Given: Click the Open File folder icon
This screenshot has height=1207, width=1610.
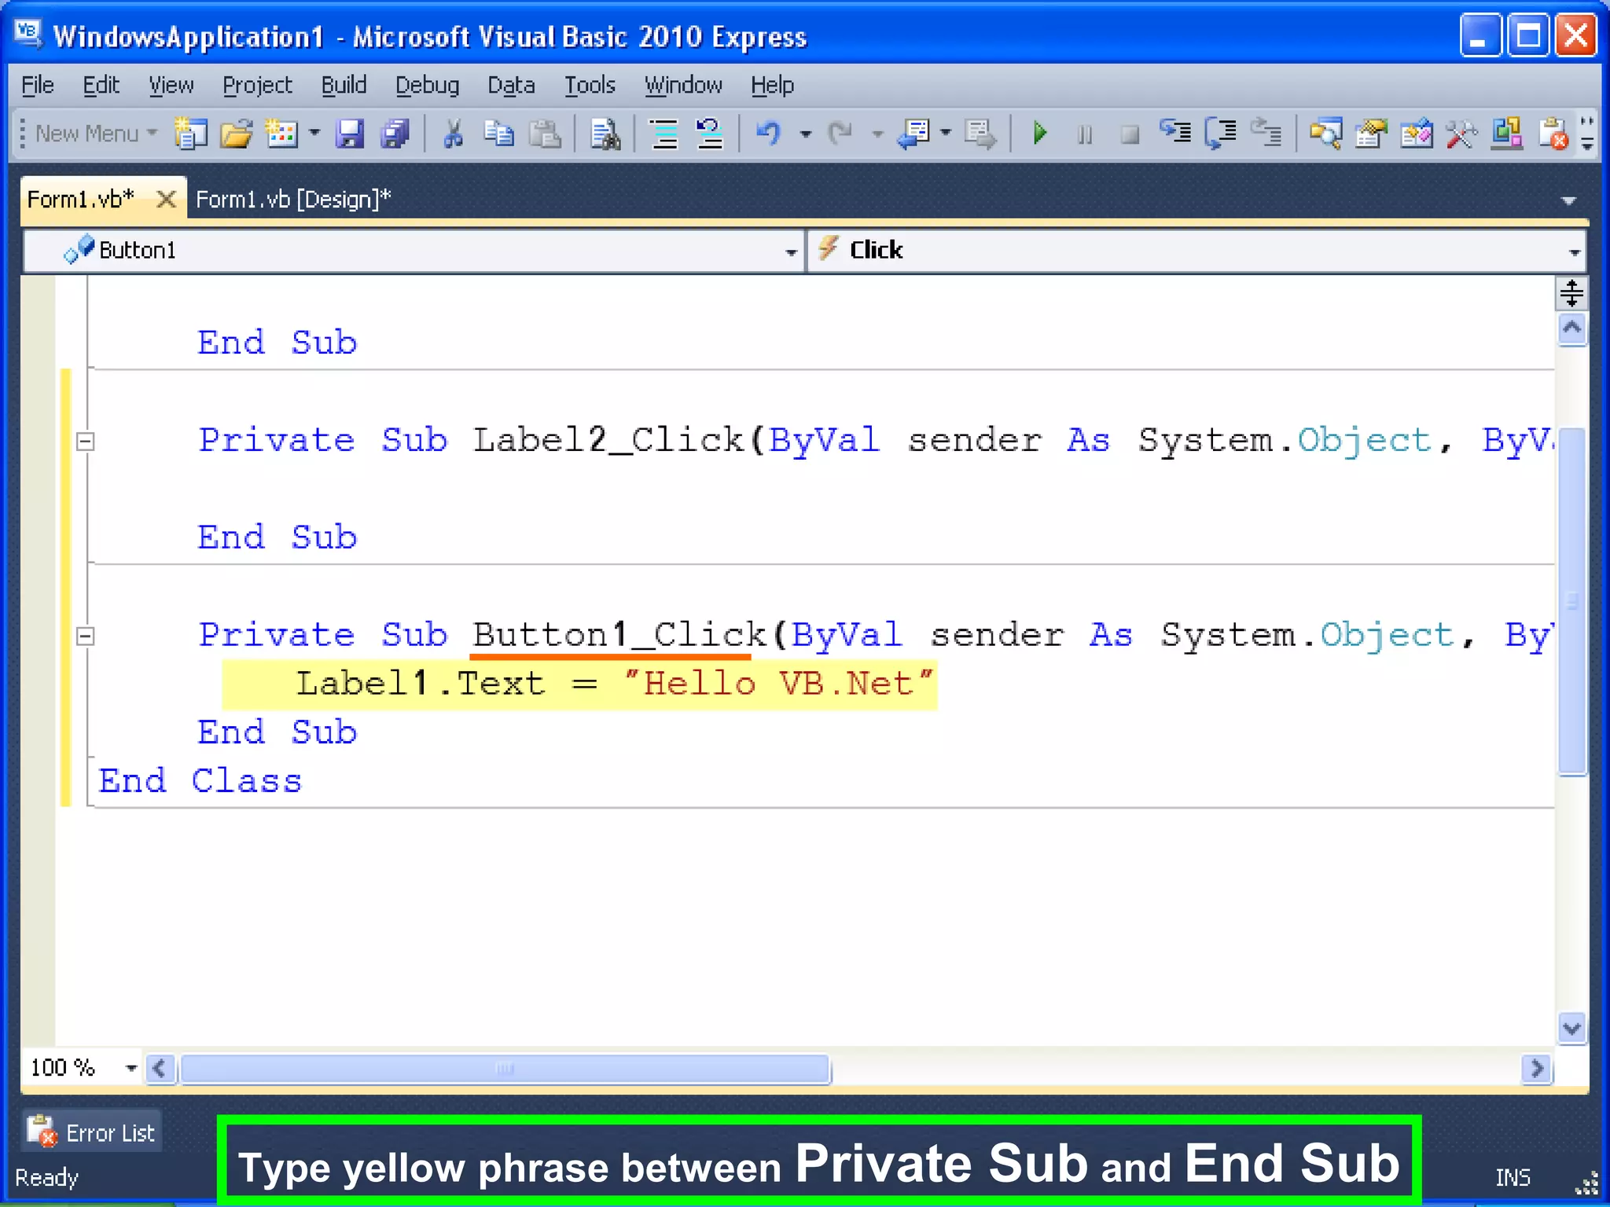Looking at the screenshot, I should 236,134.
